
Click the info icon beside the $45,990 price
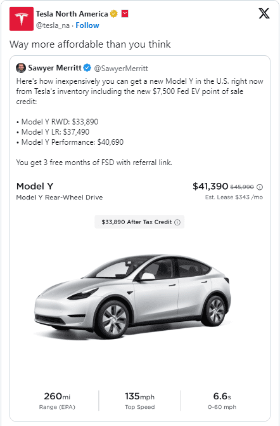[260, 187]
